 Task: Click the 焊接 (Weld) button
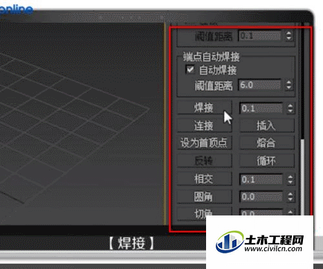[x=204, y=107]
